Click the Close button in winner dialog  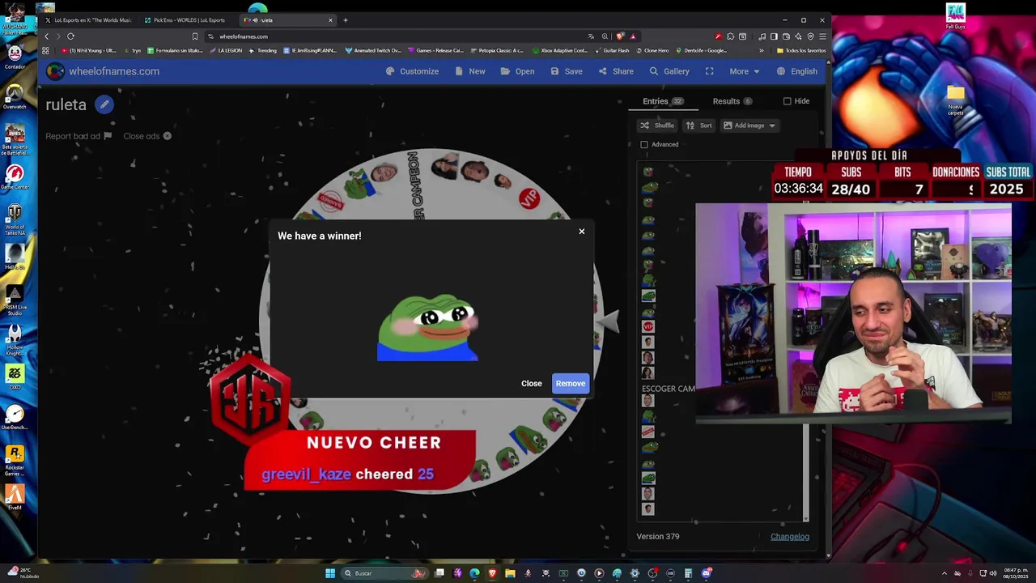[x=532, y=384]
